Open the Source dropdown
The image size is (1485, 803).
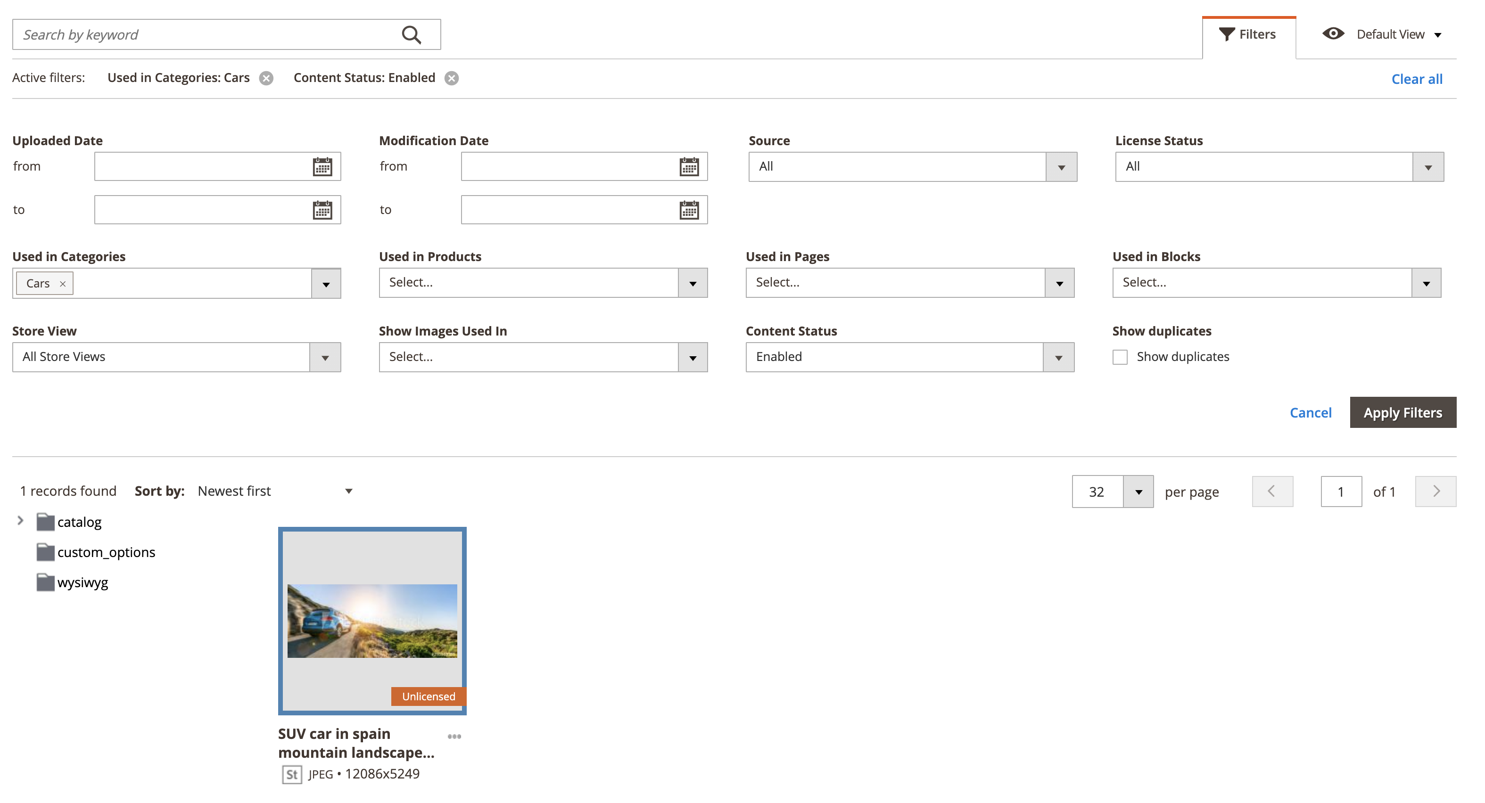[x=913, y=167]
